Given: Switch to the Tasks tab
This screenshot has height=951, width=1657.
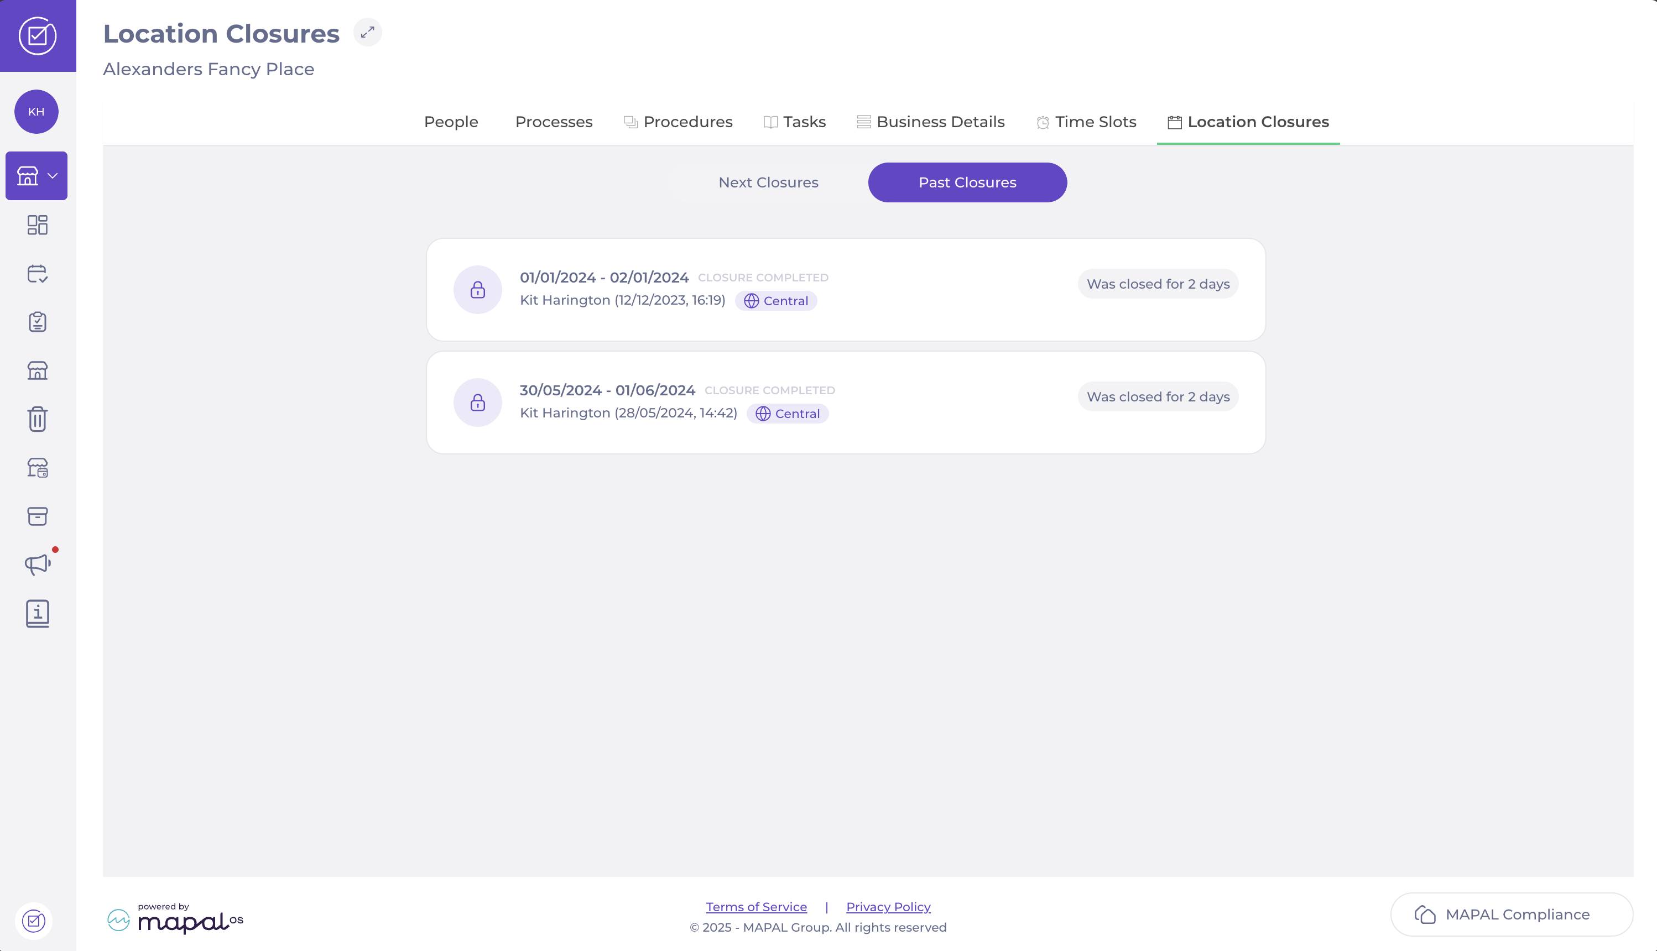Looking at the screenshot, I should [x=795, y=122].
